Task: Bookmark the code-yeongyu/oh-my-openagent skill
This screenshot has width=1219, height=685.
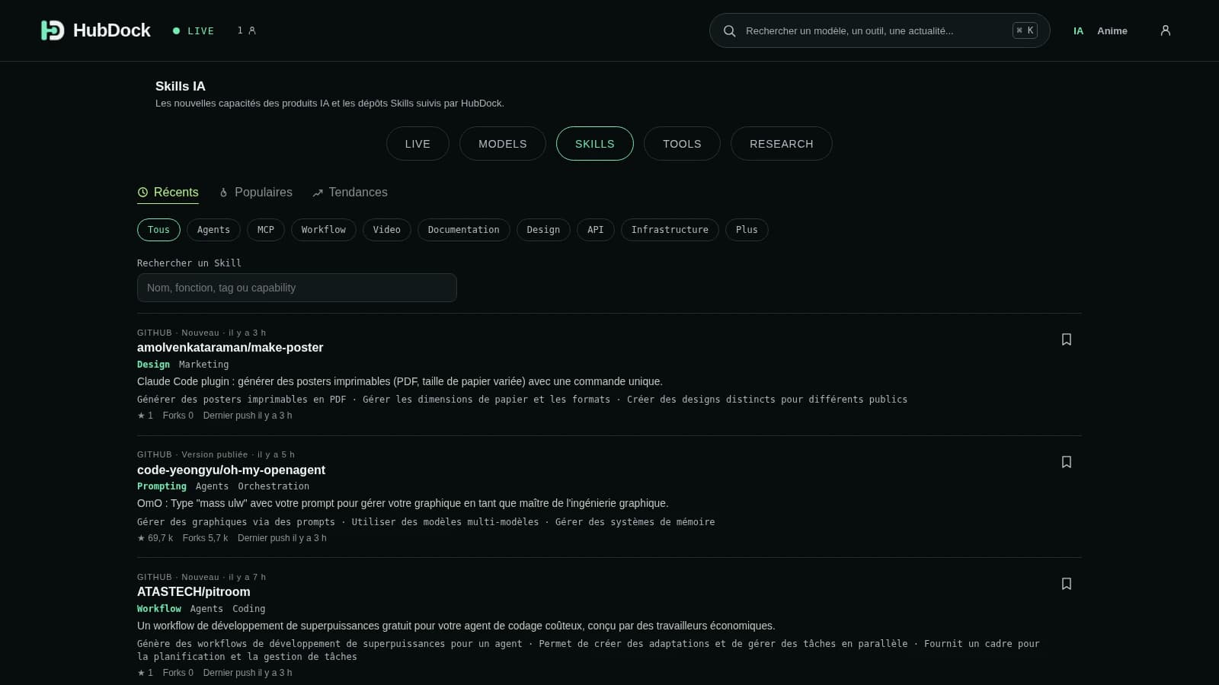Action: pos(1067,462)
